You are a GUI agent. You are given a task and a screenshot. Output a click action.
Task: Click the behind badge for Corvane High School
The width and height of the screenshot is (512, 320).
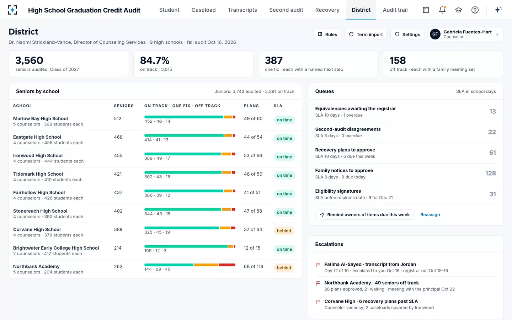(x=284, y=231)
